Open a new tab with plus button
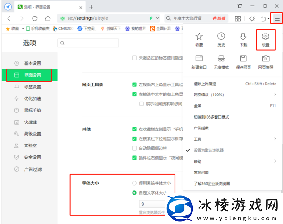Viewport: 283px width, 224px height. click(91, 7)
